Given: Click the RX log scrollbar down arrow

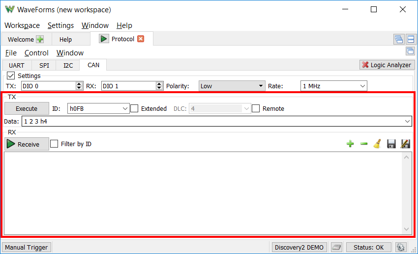Looking at the screenshot, I should [x=406, y=229].
